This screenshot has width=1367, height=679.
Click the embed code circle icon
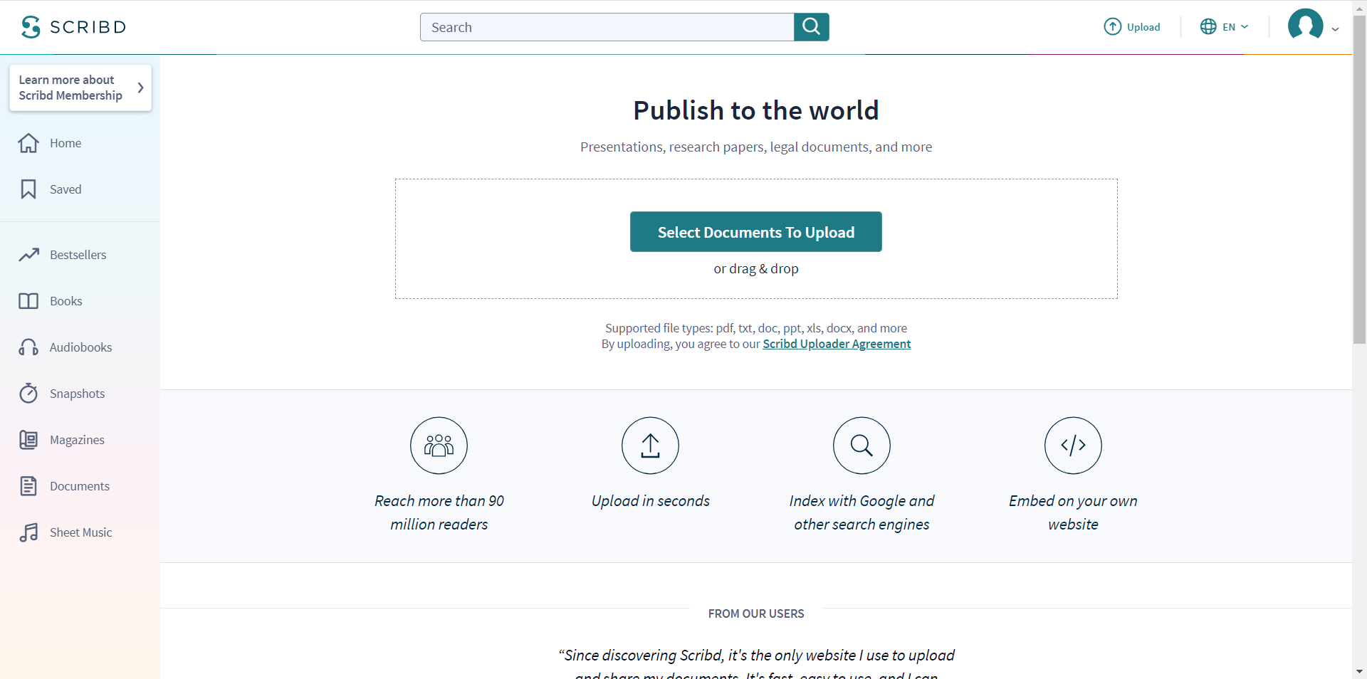pyautogui.click(x=1073, y=446)
